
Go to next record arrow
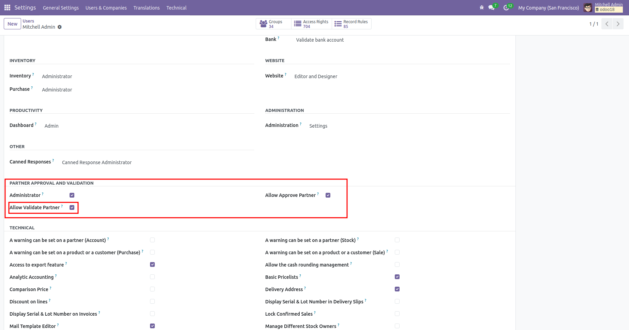(618, 24)
